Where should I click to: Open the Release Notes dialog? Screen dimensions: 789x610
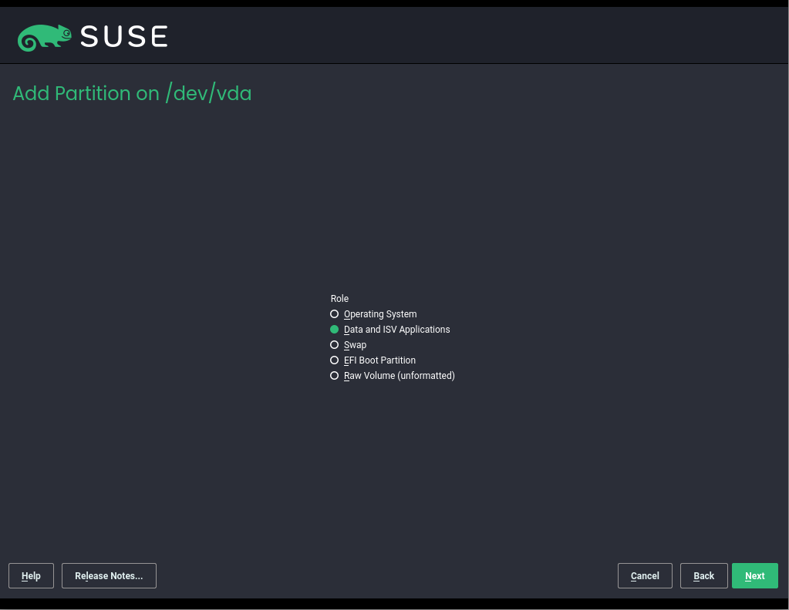[109, 576]
